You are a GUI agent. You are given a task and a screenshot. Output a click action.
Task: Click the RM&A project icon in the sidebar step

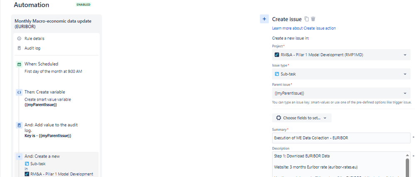tap(27, 174)
